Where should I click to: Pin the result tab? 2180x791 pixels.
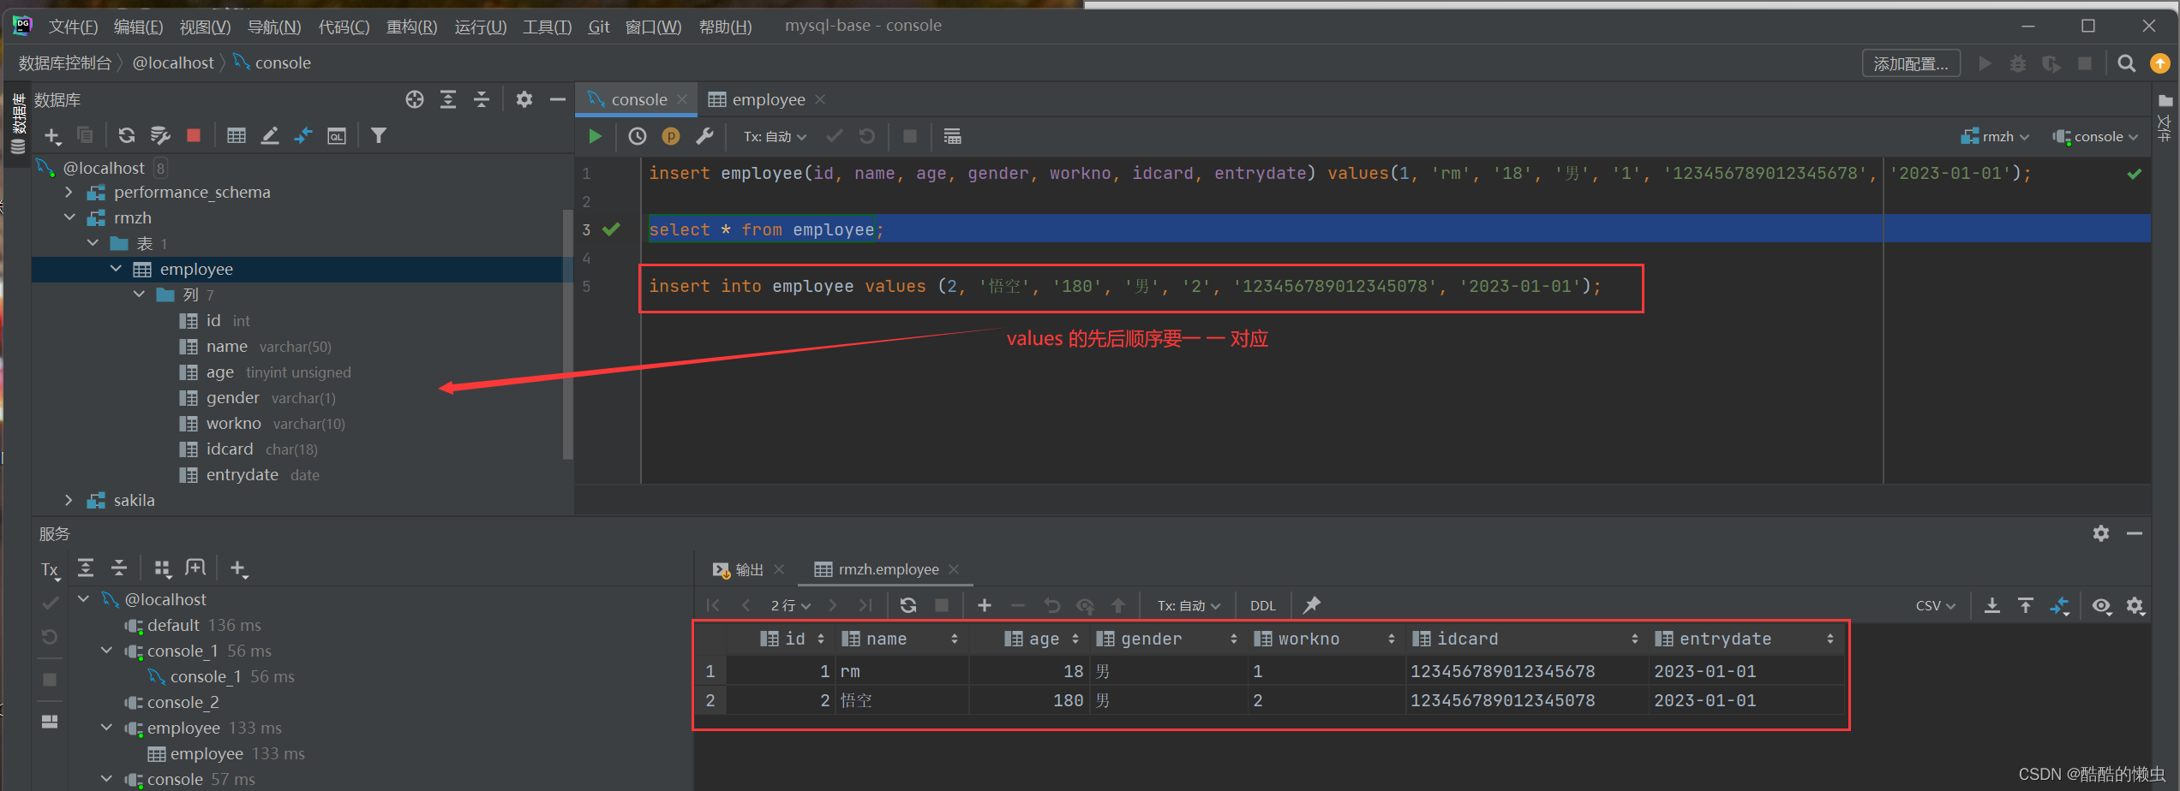pyautogui.click(x=1311, y=605)
